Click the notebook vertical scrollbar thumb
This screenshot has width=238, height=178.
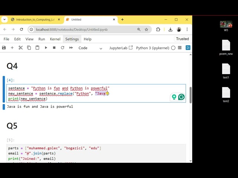click(190, 95)
